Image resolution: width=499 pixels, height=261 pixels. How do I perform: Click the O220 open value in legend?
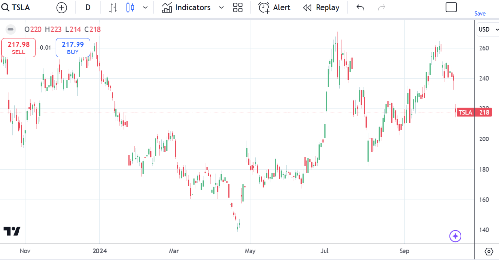[33, 30]
